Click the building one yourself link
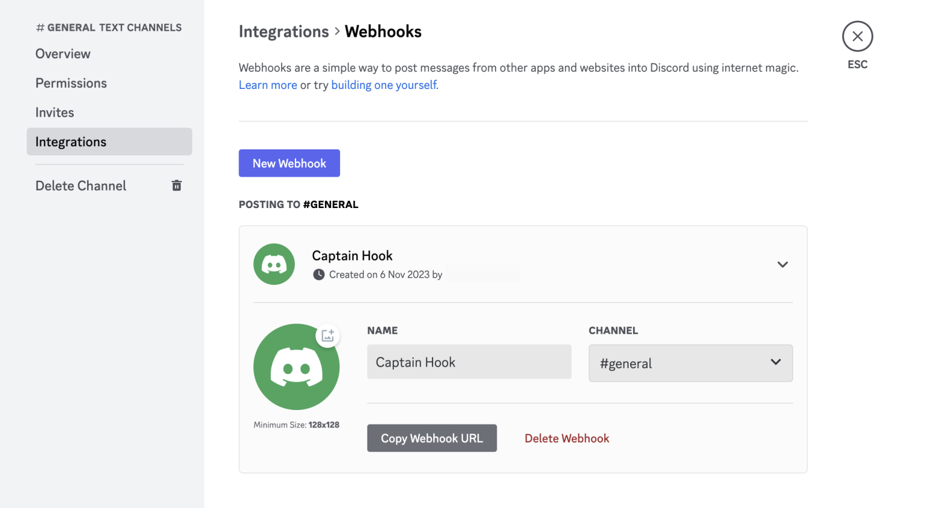This screenshot has height=508, width=928. click(383, 85)
